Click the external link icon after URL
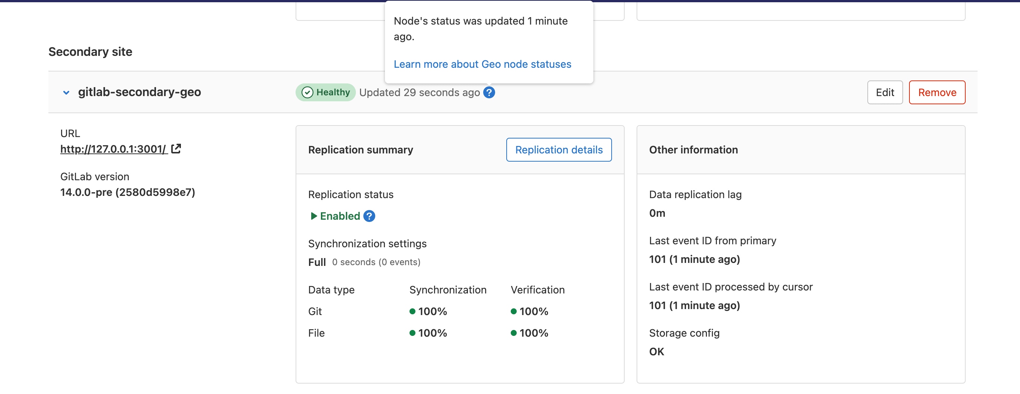 coord(176,149)
